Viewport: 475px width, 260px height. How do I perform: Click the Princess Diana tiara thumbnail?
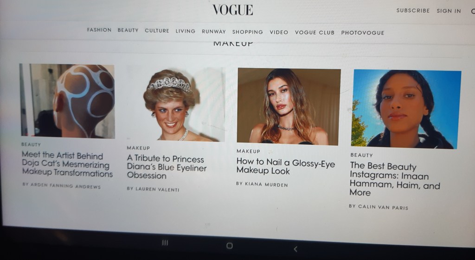coord(176,104)
